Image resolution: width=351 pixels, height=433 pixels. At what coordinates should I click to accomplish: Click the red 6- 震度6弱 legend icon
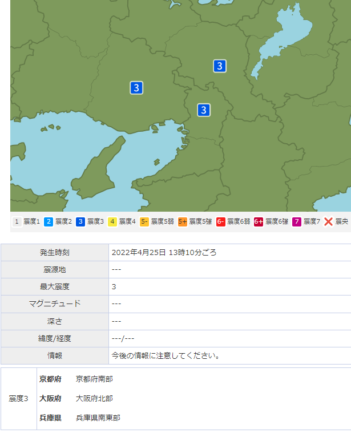pyautogui.click(x=220, y=221)
